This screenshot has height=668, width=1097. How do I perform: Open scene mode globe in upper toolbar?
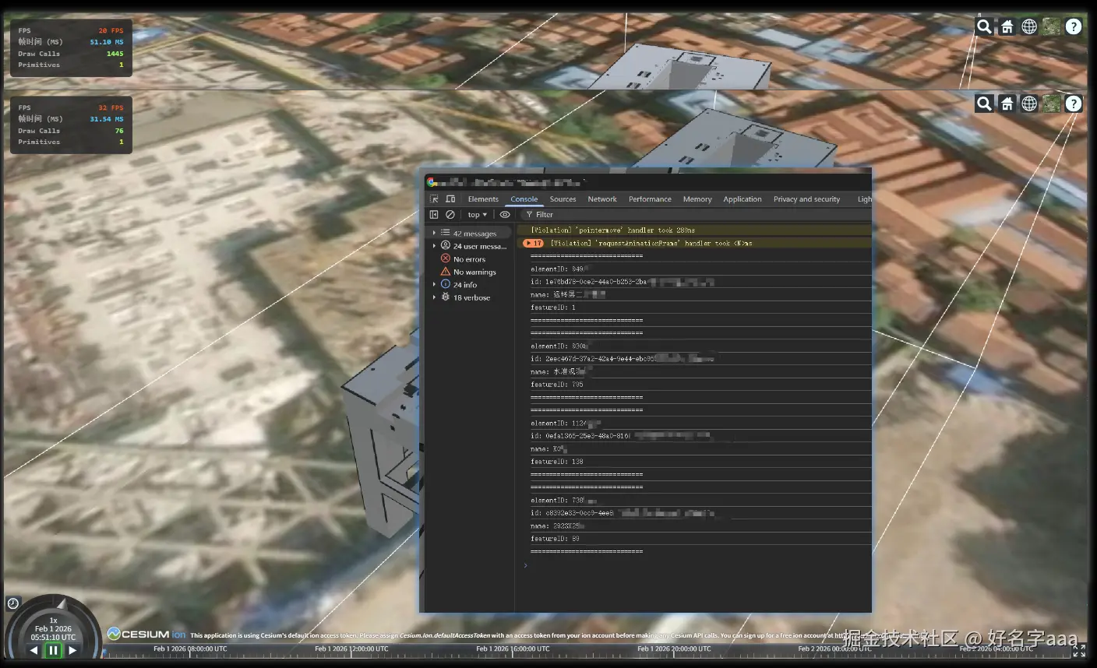coord(1029,27)
